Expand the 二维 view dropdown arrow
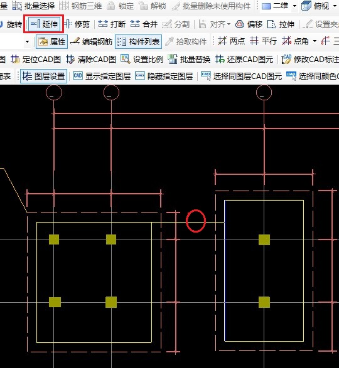339x368 pixels. coord(294,6)
